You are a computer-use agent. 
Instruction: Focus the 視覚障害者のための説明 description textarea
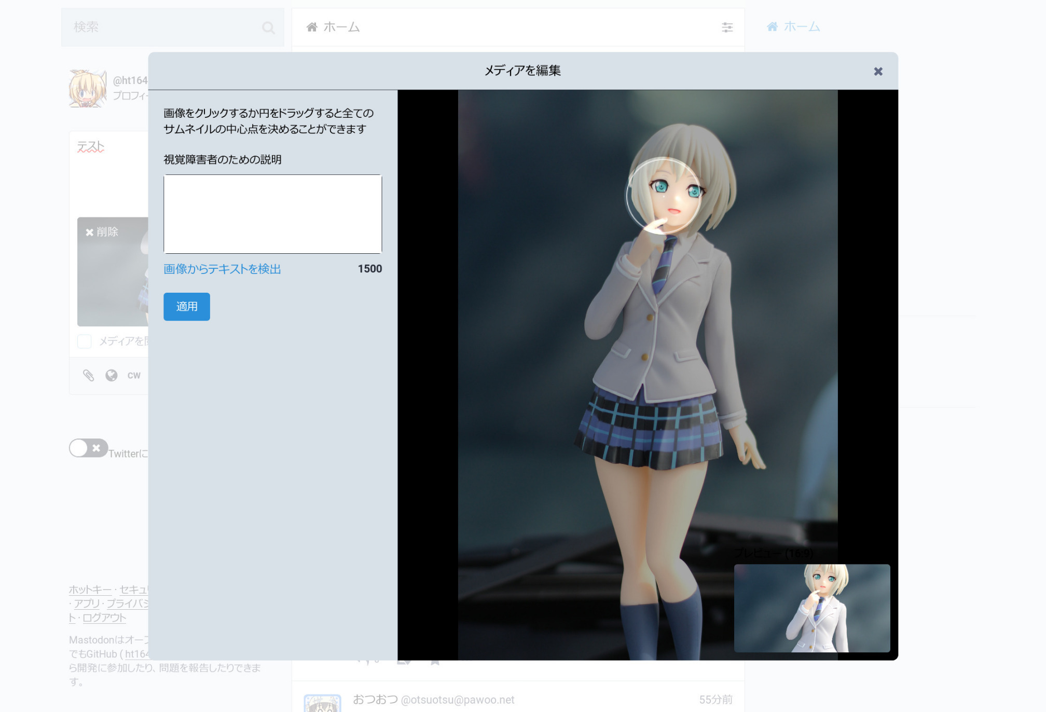(273, 214)
